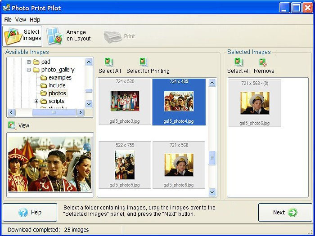Click the include folder icon
Screen dimensions: 315x236
click(x=43, y=85)
